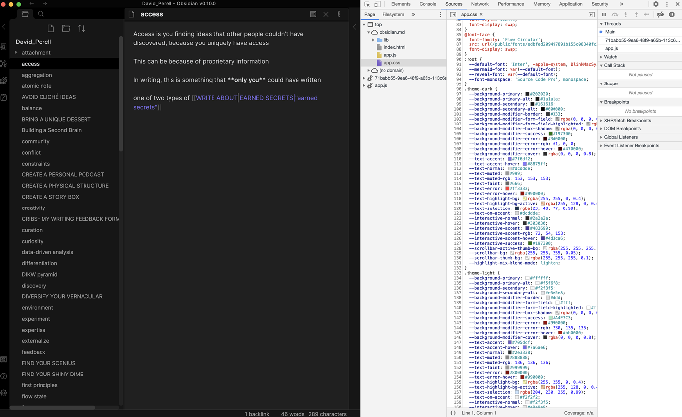Step over next function call in debugger
Viewport: 682px width, 417px height.
[x=615, y=14]
